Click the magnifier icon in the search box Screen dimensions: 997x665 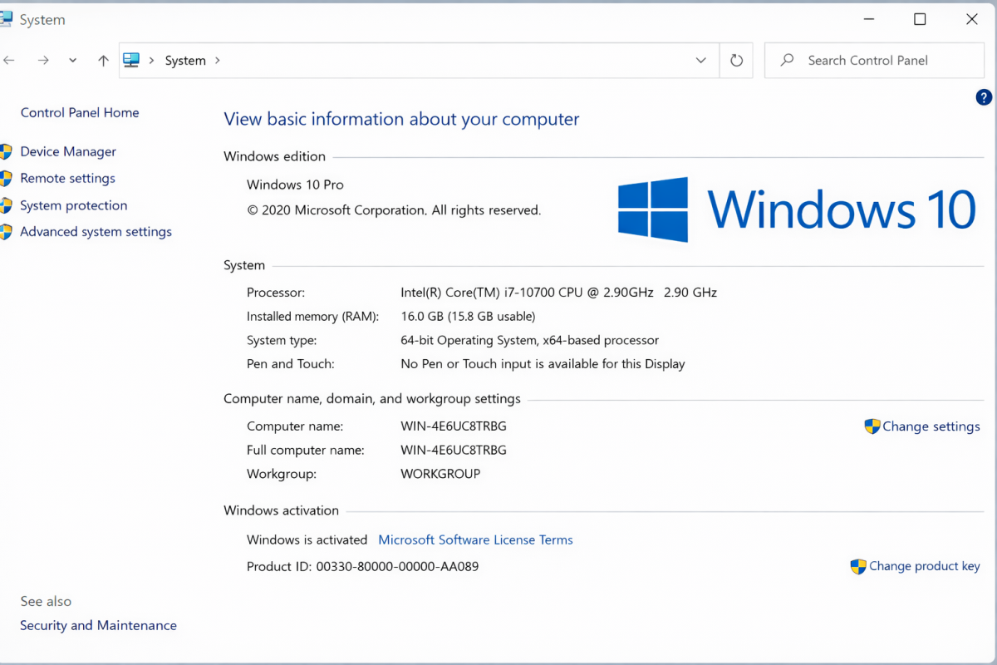[x=786, y=60]
